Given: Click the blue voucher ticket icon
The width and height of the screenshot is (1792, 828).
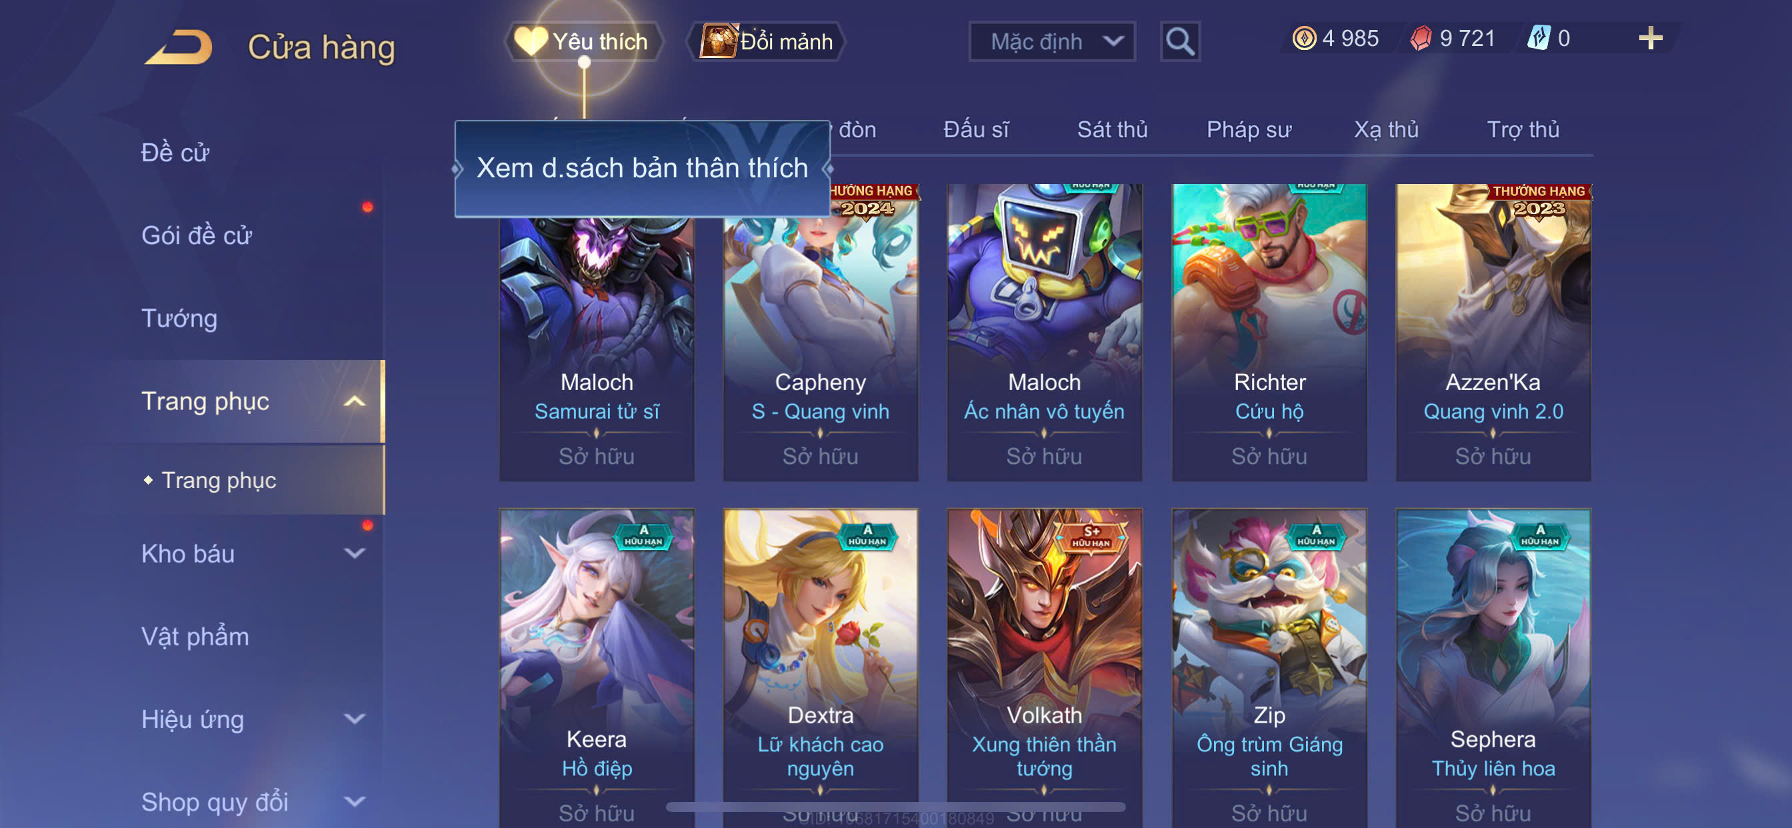Looking at the screenshot, I should 1538,38.
